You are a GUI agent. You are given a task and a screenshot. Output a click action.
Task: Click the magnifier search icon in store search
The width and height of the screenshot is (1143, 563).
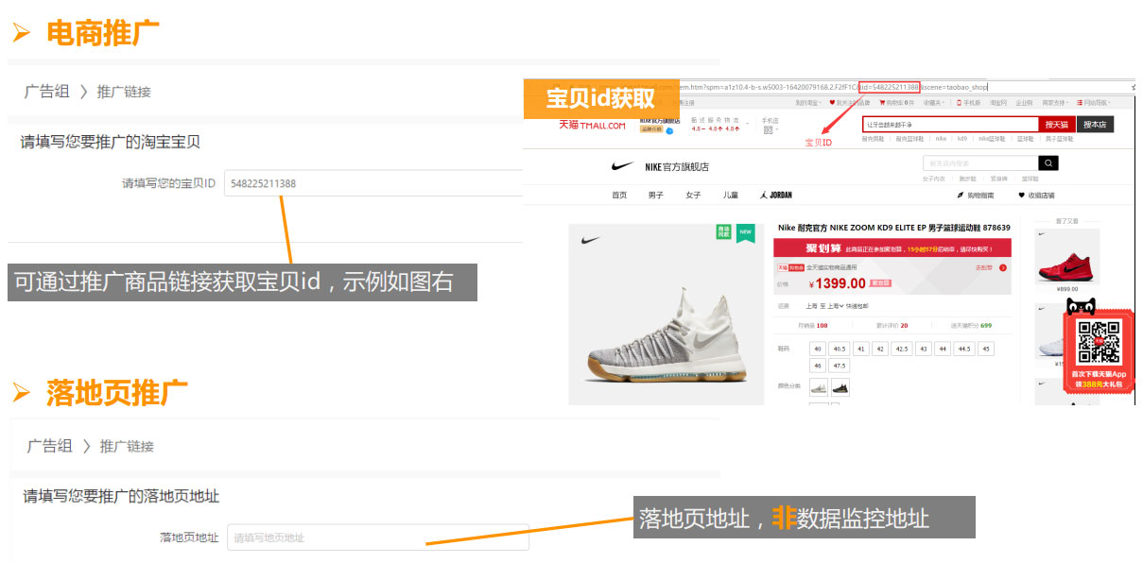1048,163
